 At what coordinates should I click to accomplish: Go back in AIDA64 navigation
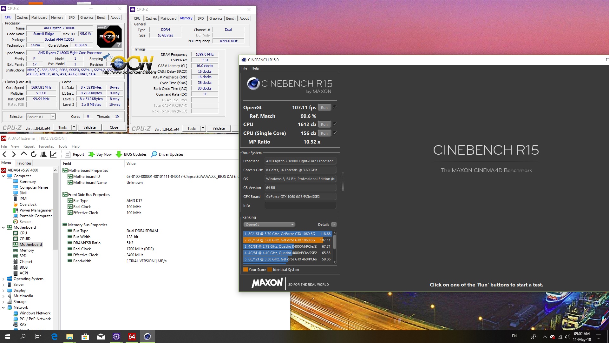(x=4, y=154)
